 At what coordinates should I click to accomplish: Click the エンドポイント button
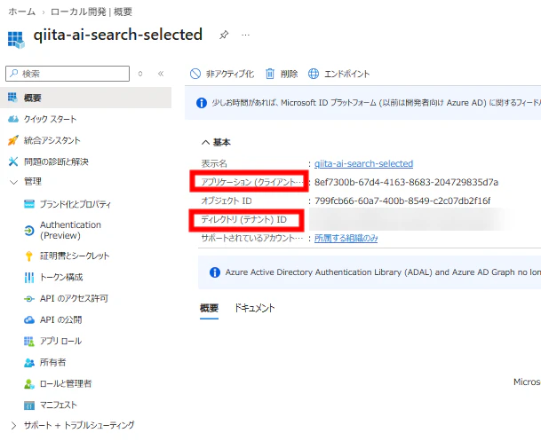pyautogui.click(x=338, y=74)
